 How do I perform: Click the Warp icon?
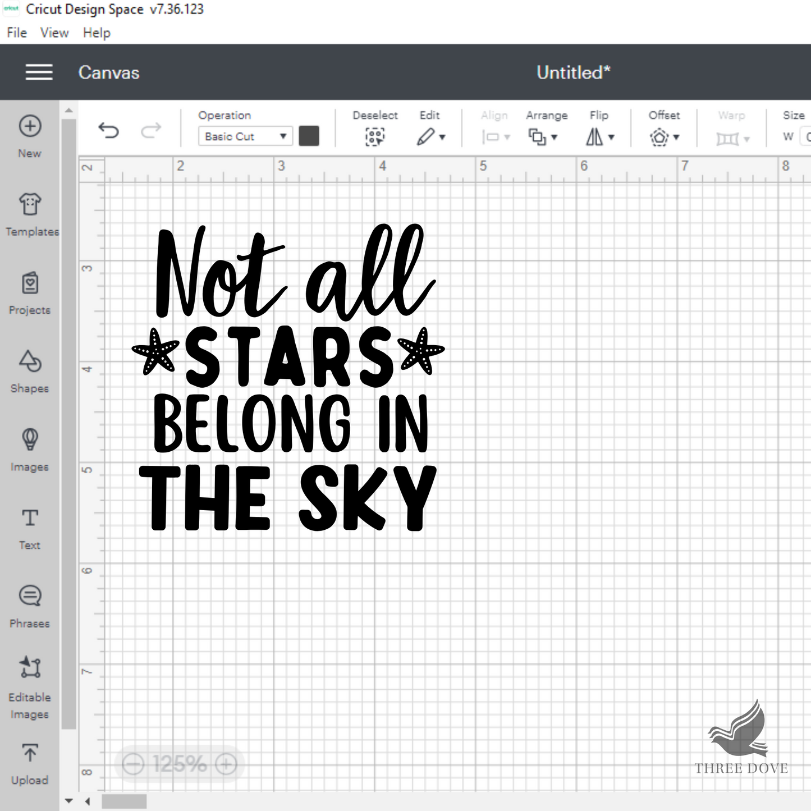pos(727,138)
